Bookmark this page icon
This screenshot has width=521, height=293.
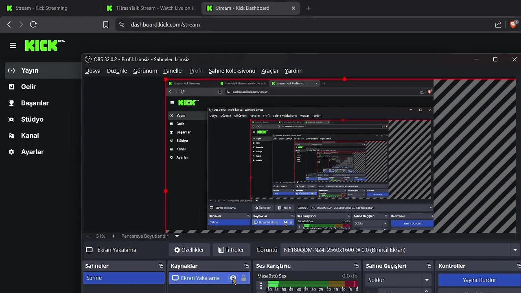coord(106,24)
